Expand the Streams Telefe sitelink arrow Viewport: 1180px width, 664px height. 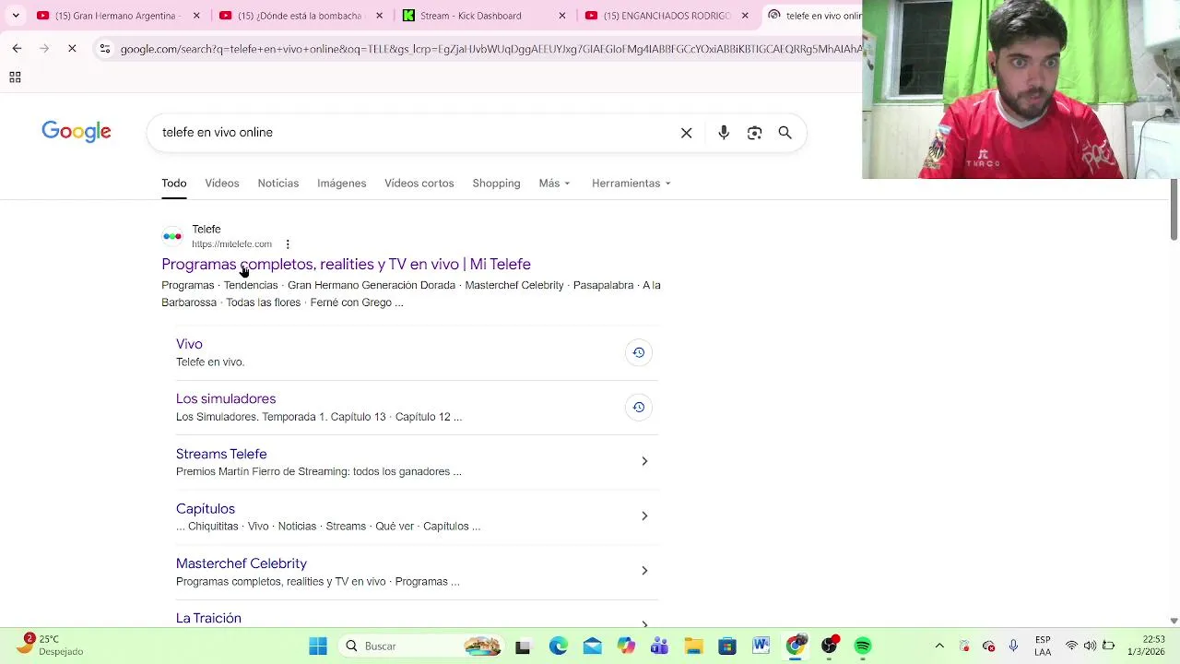coord(644,461)
